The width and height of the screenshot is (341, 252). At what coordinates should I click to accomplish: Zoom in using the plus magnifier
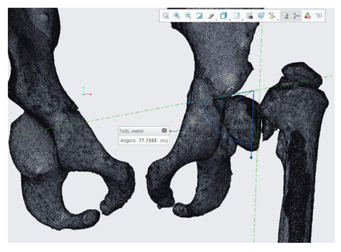pos(177,16)
